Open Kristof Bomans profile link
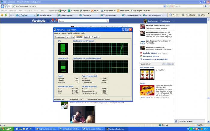Image resolution: width=210 pixels, height=131 pixels. (x=76, y=103)
